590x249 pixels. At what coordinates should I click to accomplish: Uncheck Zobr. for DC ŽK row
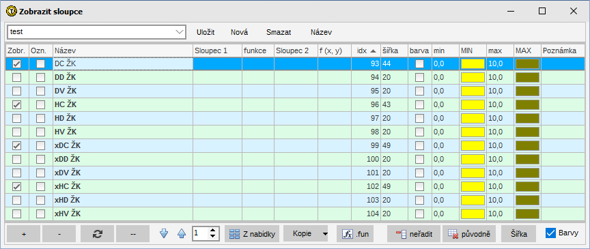16,64
